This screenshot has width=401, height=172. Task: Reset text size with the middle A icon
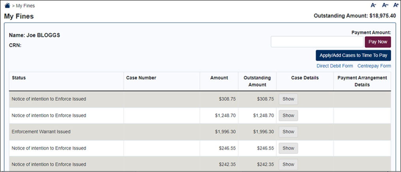click(384, 6)
